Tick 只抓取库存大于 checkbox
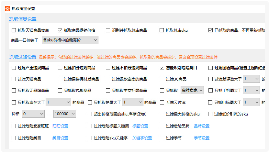The image size is (269, 154). click(14, 102)
